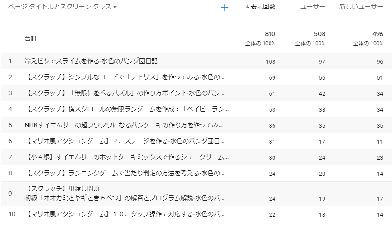392x226 pixels.
Task: Click the total users value 508
Action: pyautogui.click(x=319, y=34)
